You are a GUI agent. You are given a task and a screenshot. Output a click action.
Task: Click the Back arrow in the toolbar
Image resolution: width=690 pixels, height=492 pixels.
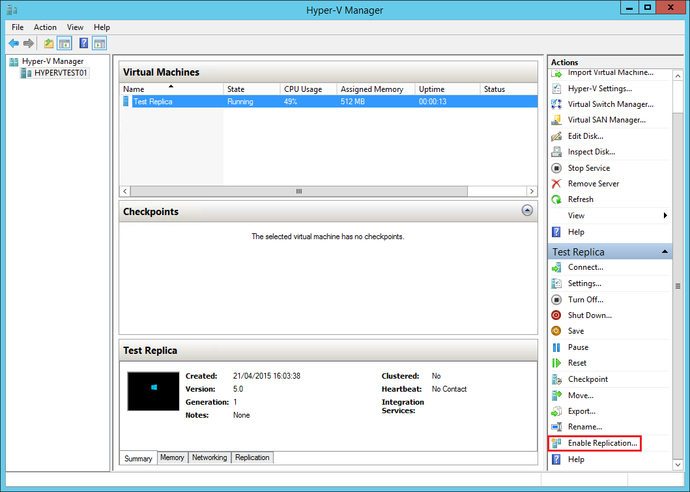click(x=14, y=43)
